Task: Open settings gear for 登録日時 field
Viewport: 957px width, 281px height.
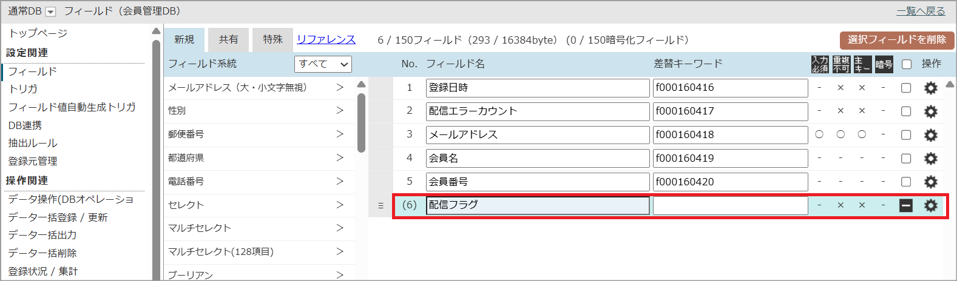Action: (930, 88)
